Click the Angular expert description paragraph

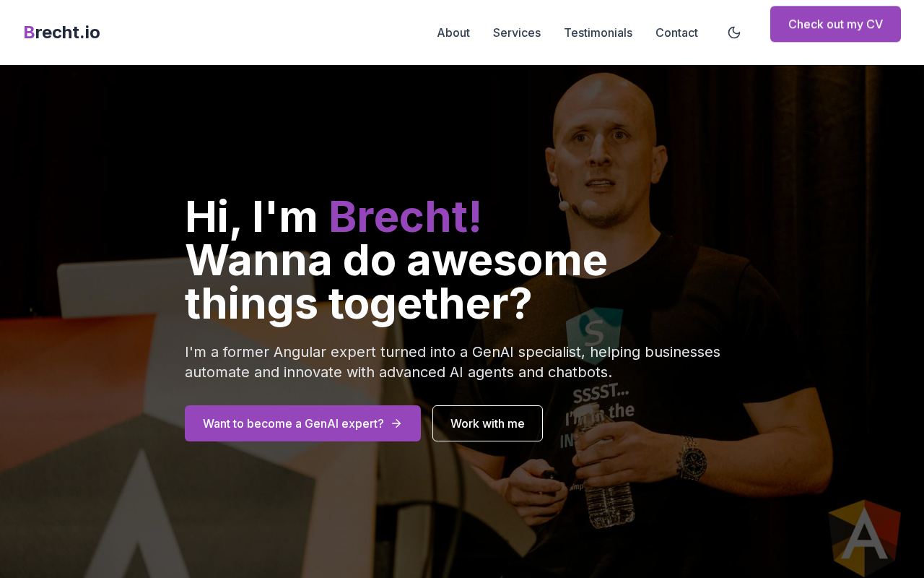tap(453, 362)
